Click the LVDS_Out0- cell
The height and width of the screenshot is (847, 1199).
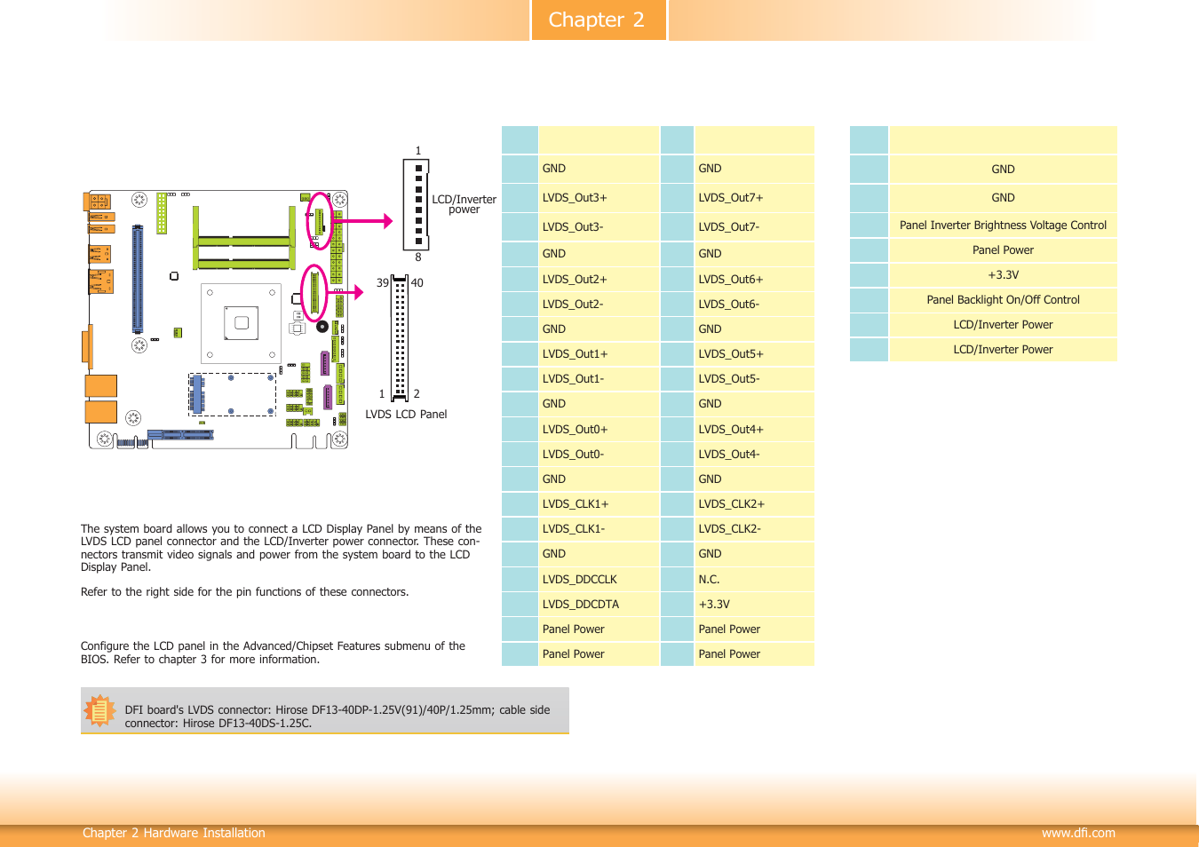(599, 455)
